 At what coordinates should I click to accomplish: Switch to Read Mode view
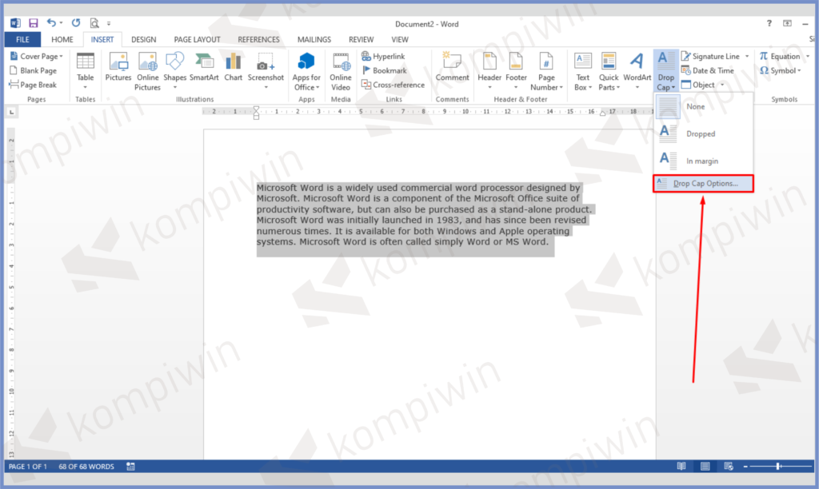pyautogui.click(x=681, y=466)
